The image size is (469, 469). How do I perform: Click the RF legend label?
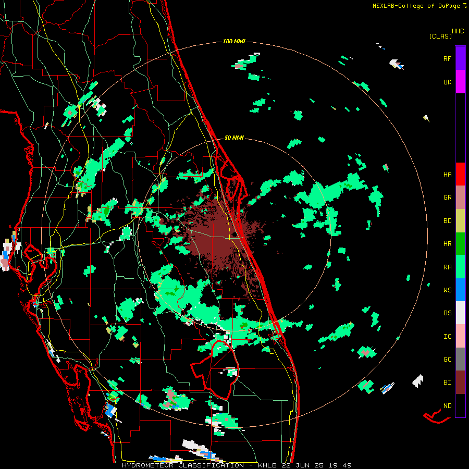tap(447, 58)
